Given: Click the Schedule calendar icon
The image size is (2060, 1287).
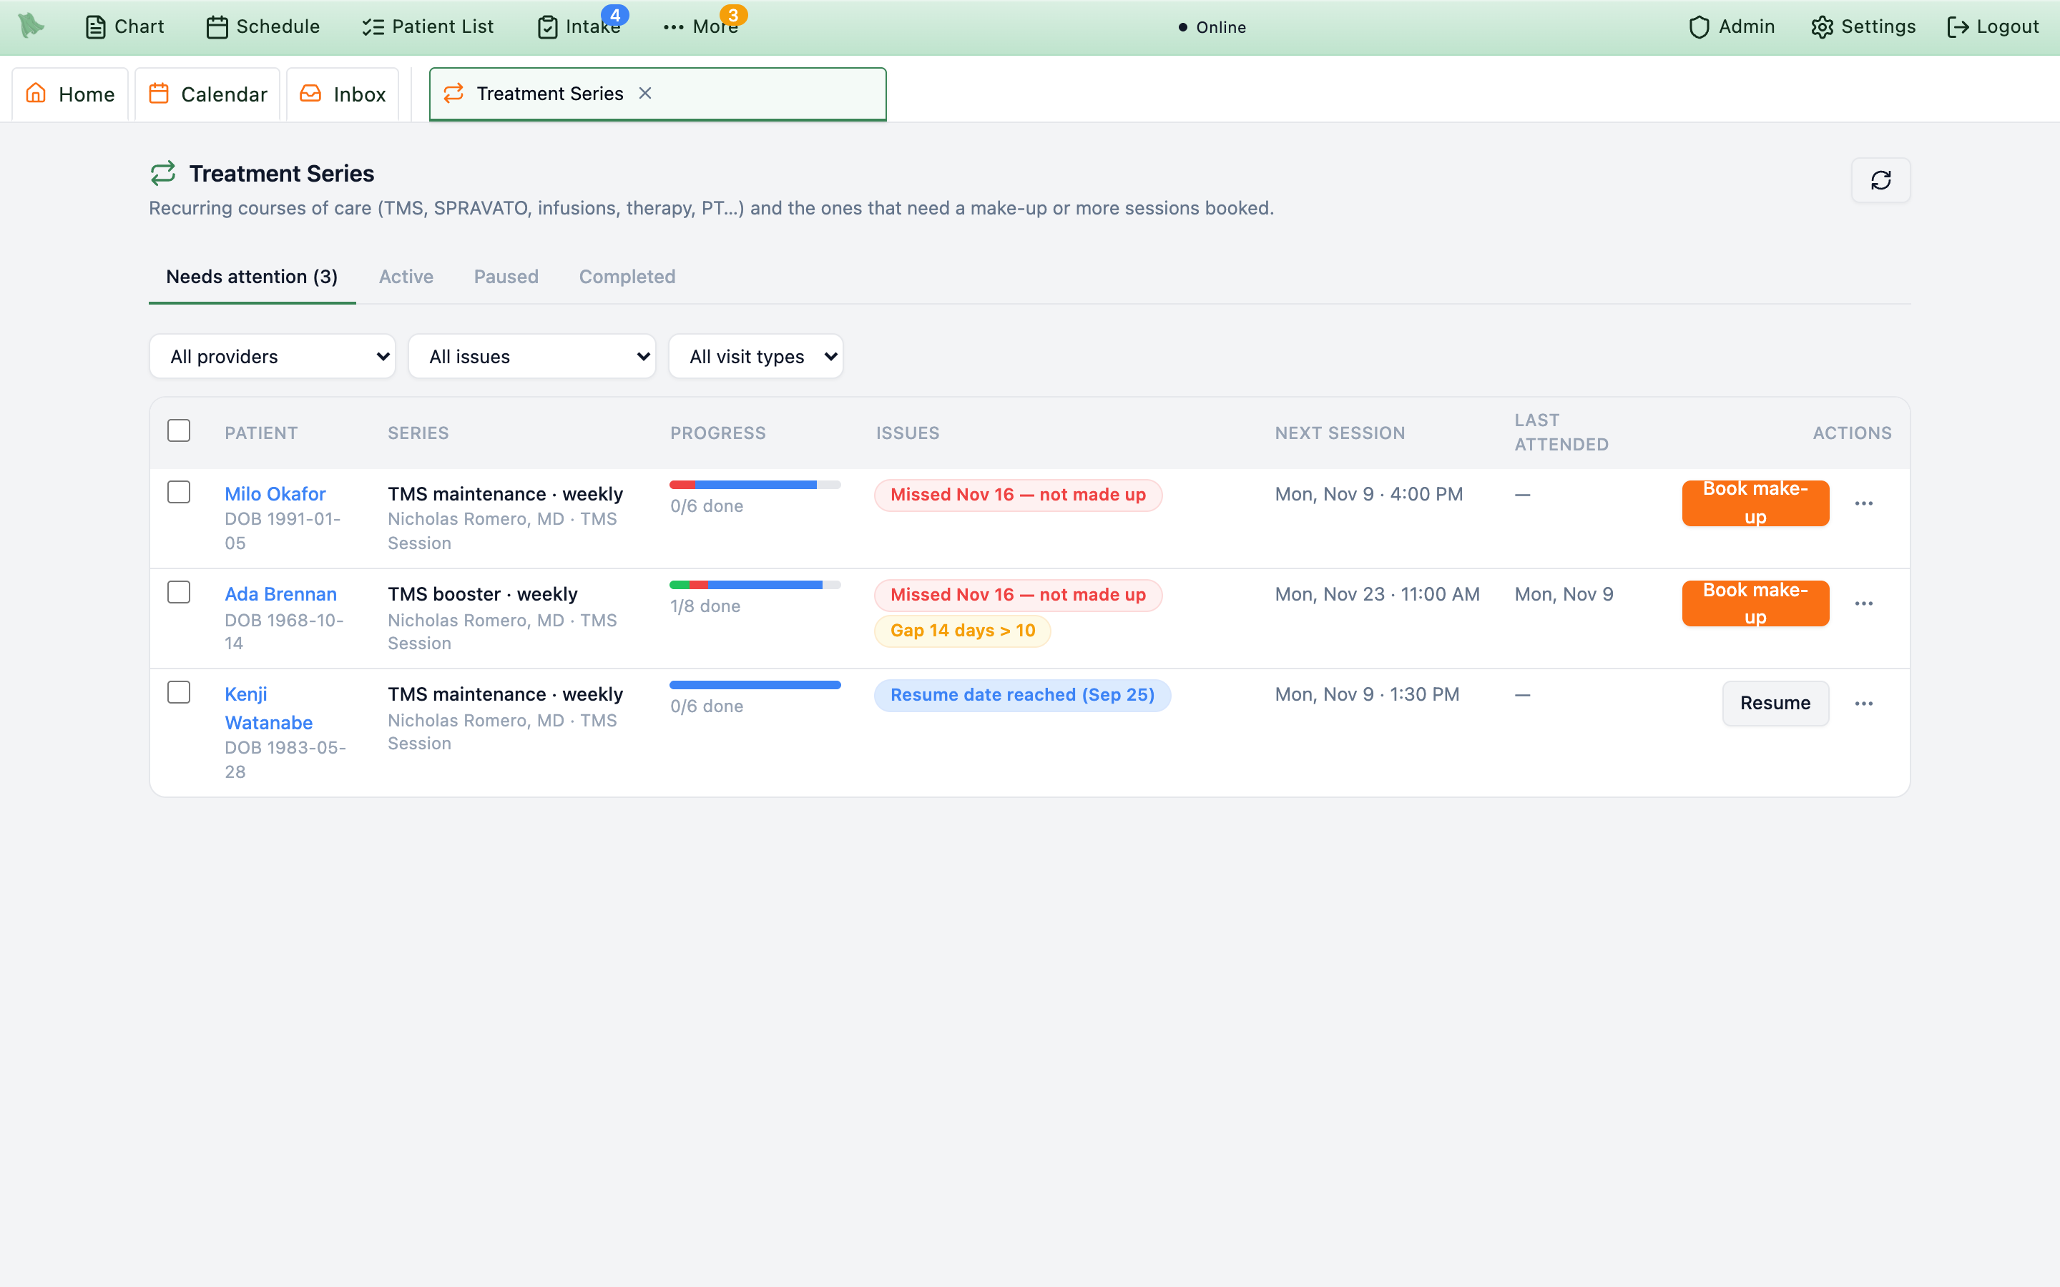Looking at the screenshot, I should click(x=217, y=27).
